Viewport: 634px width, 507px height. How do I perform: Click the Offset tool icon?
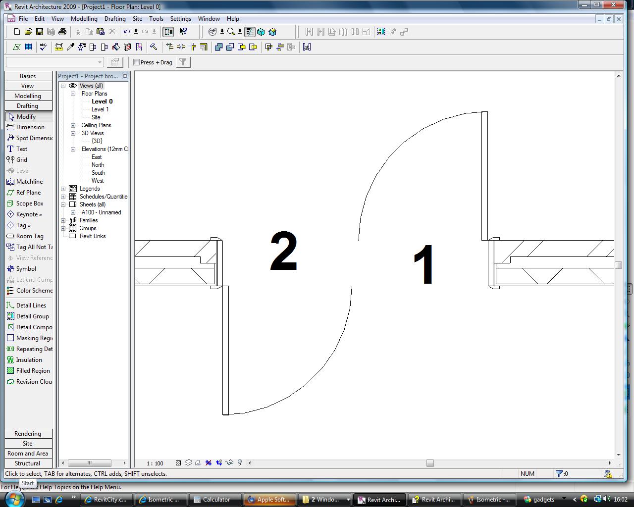pos(204,47)
